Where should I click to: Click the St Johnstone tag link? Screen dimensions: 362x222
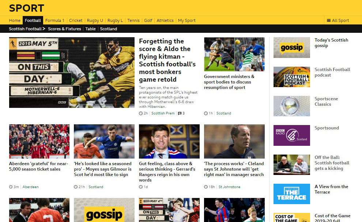click(230, 187)
